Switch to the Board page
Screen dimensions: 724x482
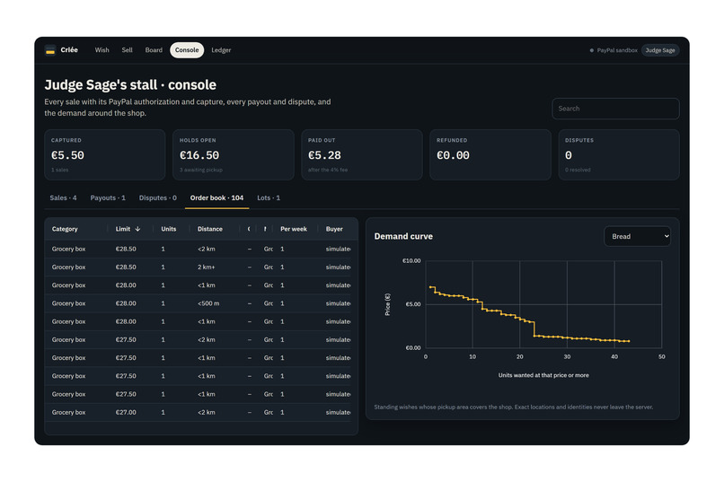pos(154,49)
